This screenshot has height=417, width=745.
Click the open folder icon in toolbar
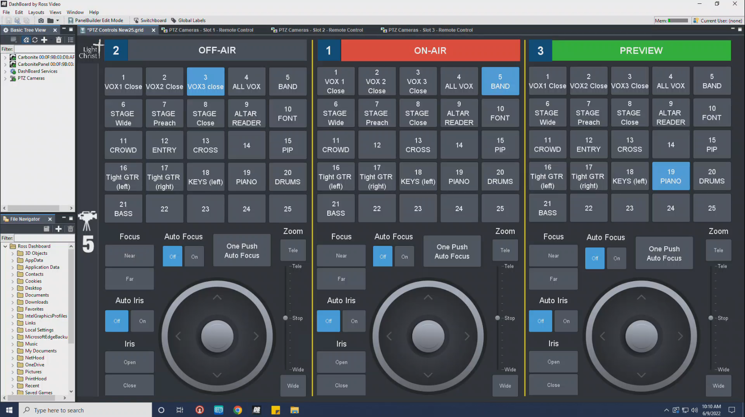click(50, 20)
